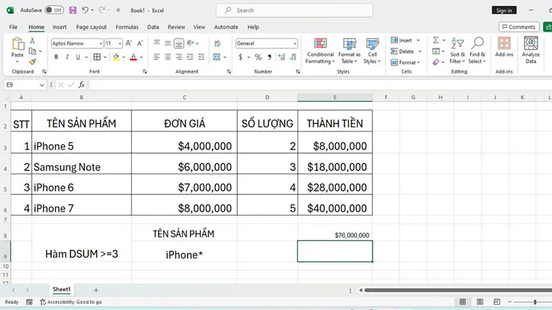Toggle AutoSave switch
Image resolution: width=552 pixels, height=310 pixels.
55,10
